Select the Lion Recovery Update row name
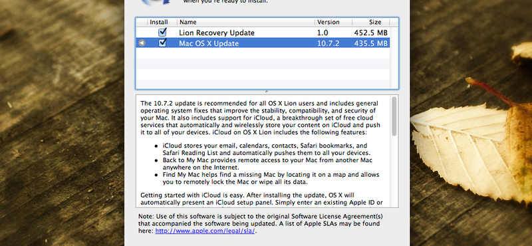The image size is (532, 246). point(217,33)
